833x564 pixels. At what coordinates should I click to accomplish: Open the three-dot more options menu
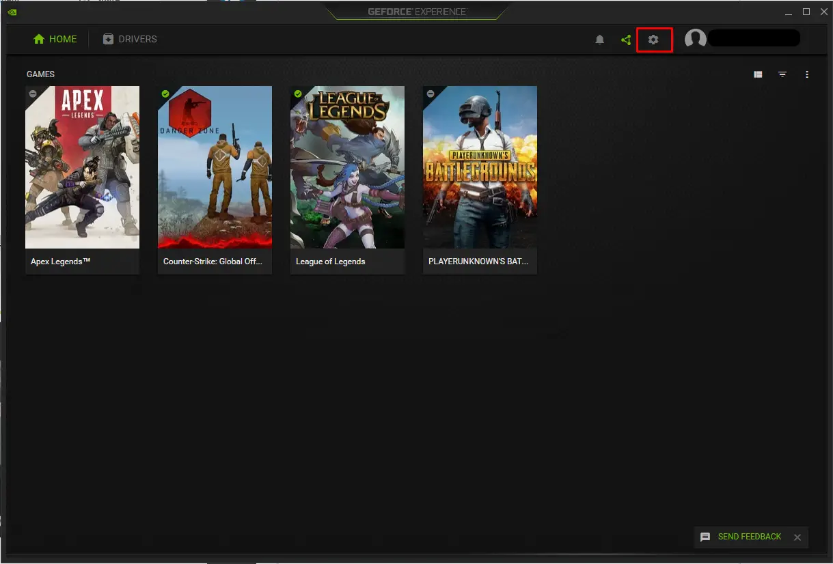pos(807,74)
